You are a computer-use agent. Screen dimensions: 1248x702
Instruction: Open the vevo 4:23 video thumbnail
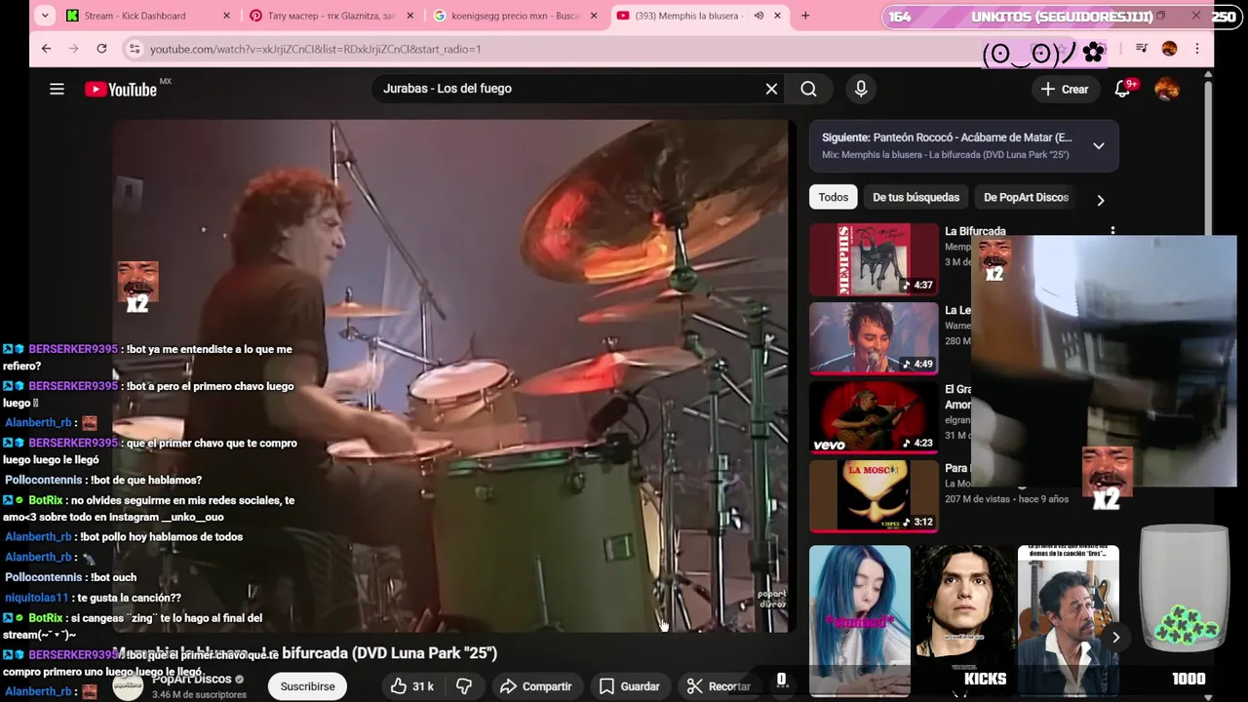pyautogui.click(x=874, y=417)
